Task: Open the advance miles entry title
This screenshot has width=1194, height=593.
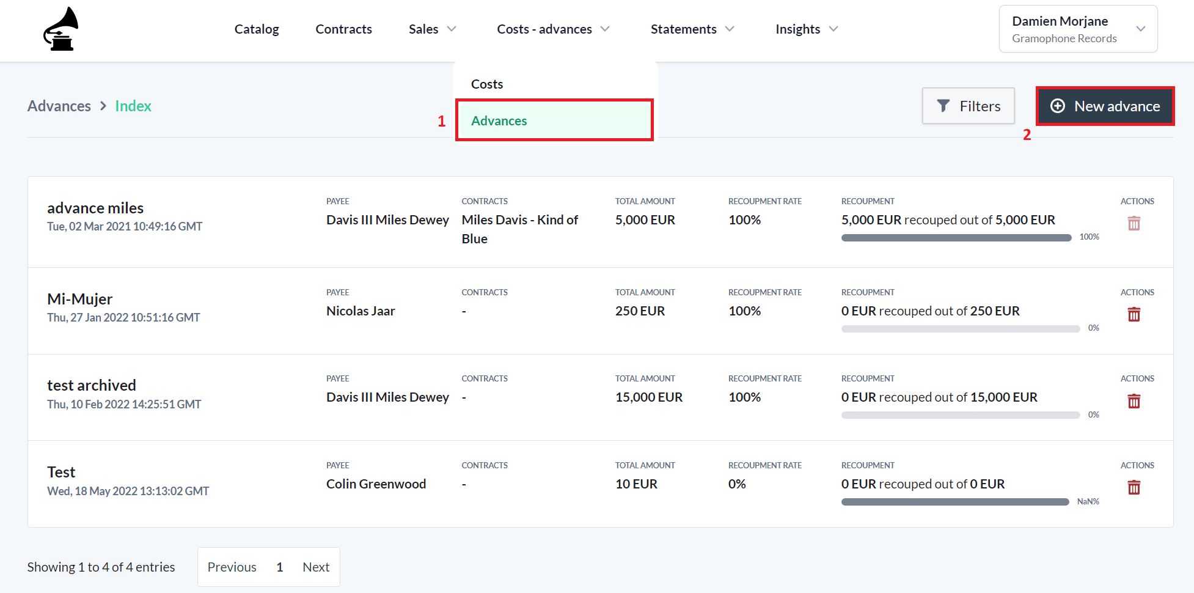Action: tap(95, 208)
